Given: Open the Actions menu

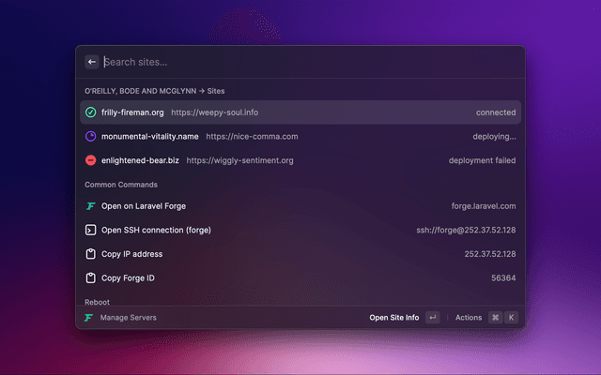Looking at the screenshot, I should pos(469,318).
